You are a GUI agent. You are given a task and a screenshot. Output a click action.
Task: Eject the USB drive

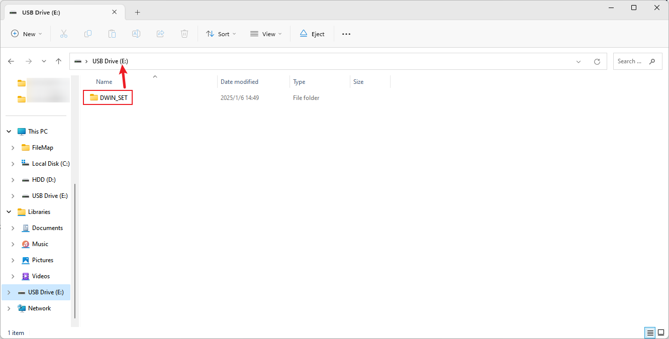312,34
